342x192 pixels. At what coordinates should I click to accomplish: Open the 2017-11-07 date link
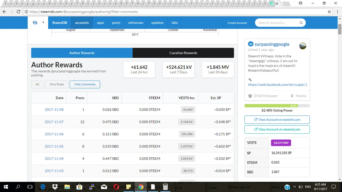pos(54,122)
